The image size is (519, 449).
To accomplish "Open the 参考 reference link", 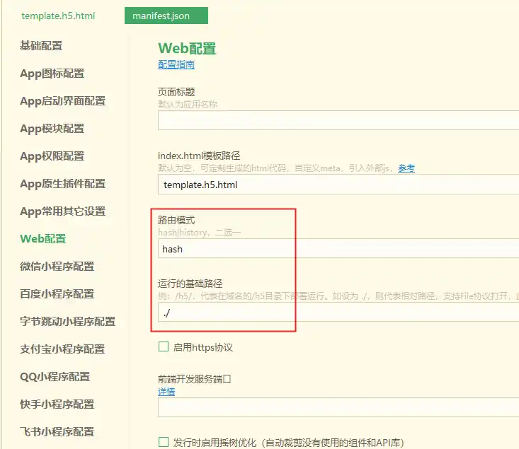I will [406, 168].
